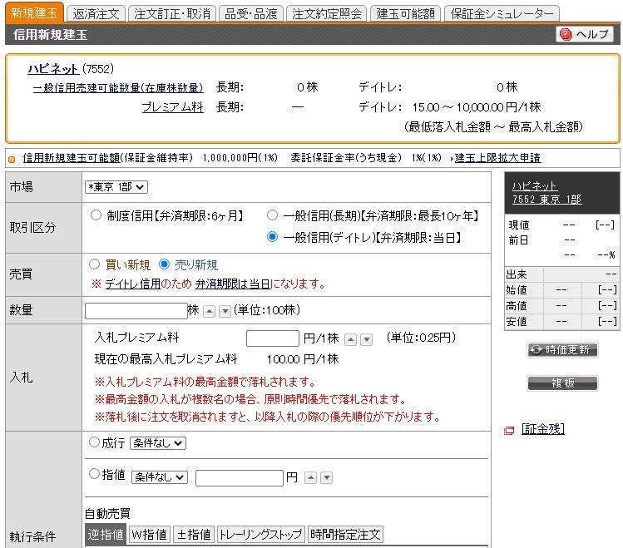Choose 買い新規 radio button
Viewport: 623px width, 548px height.
point(94,264)
